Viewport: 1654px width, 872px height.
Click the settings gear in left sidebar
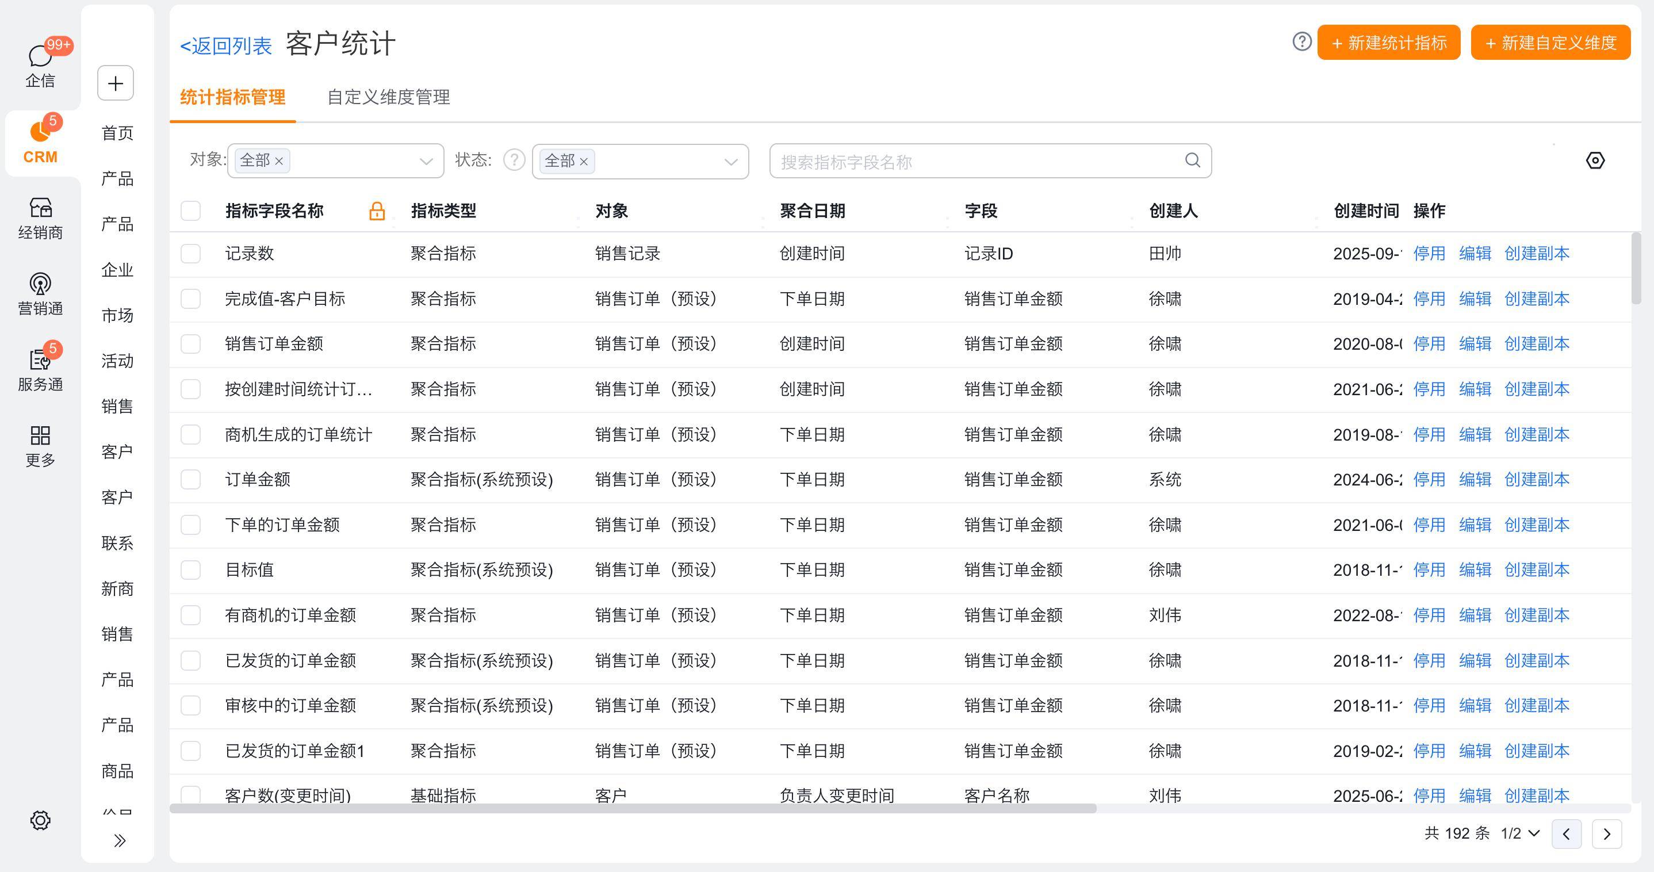pyautogui.click(x=40, y=820)
